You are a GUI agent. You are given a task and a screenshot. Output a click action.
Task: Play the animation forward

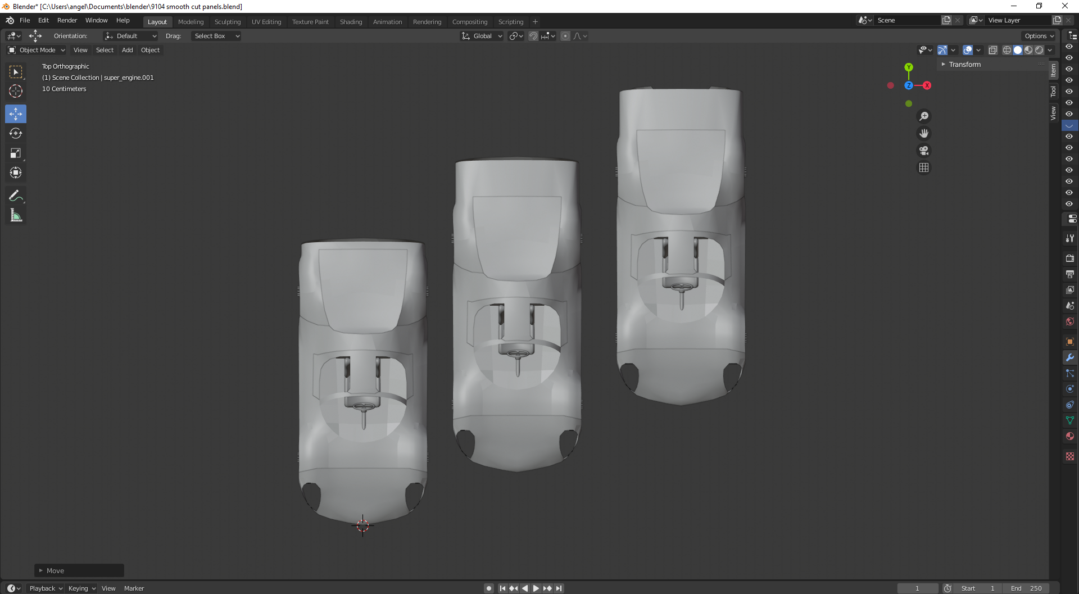click(x=536, y=588)
